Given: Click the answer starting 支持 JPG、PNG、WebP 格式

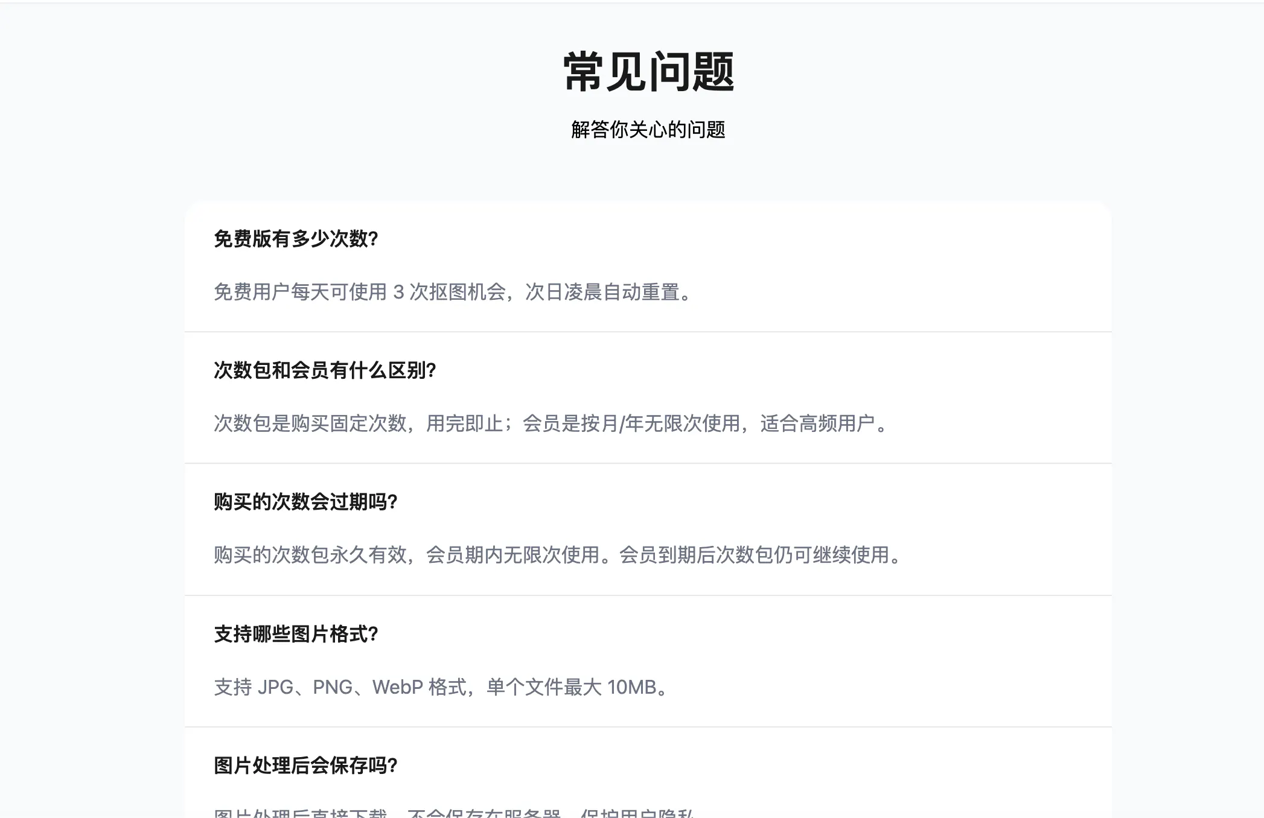Looking at the screenshot, I should point(441,687).
